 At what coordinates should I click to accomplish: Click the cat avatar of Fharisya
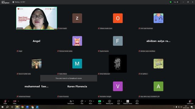(x=77, y=41)
